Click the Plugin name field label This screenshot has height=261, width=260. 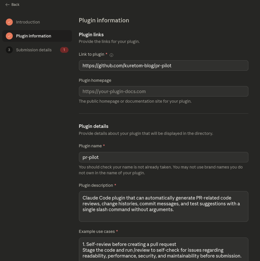click(x=90, y=146)
